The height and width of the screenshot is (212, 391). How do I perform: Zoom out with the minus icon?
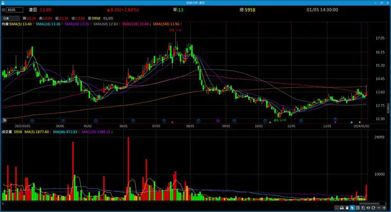(x=379, y=208)
